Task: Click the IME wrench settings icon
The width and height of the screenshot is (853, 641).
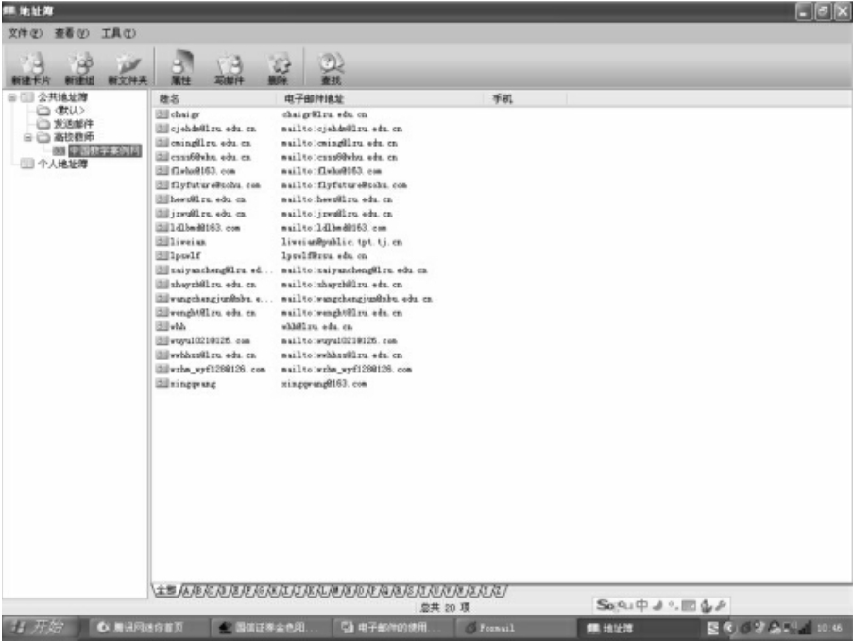Action: [721, 605]
